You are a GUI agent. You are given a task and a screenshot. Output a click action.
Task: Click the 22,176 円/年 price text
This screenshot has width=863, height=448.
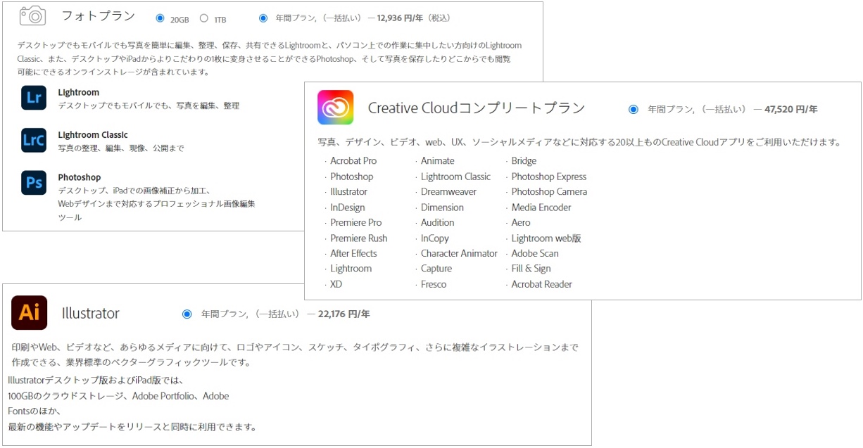pos(344,314)
